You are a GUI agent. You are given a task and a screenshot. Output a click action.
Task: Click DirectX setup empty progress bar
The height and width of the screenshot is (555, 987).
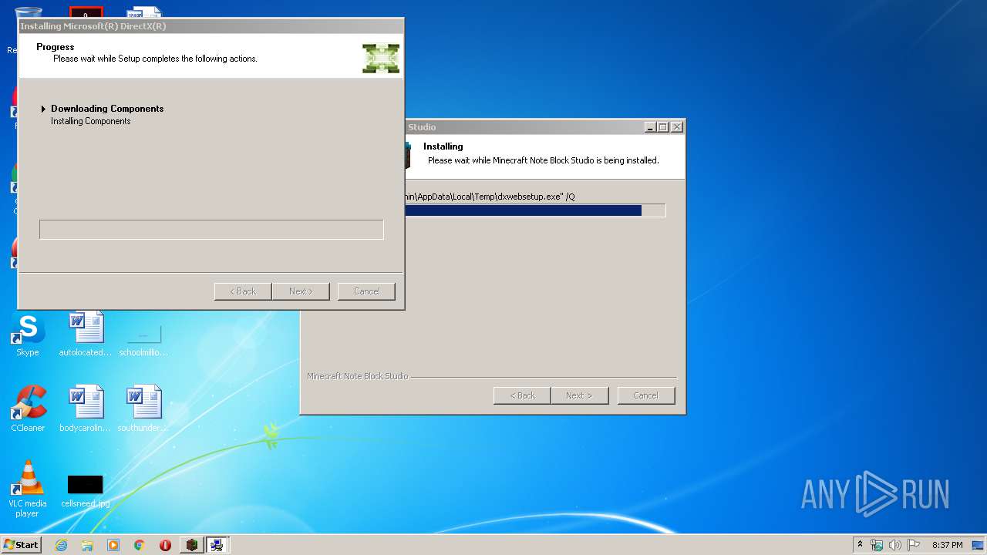[211, 230]
